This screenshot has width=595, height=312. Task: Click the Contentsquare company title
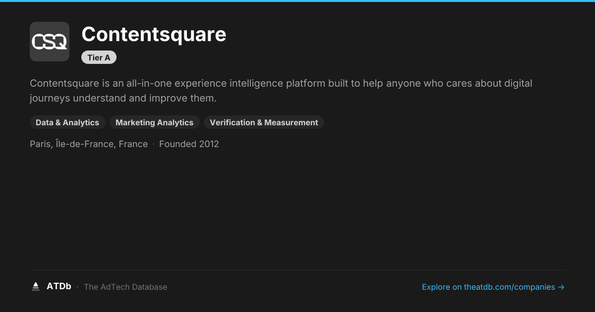point(154,34)
